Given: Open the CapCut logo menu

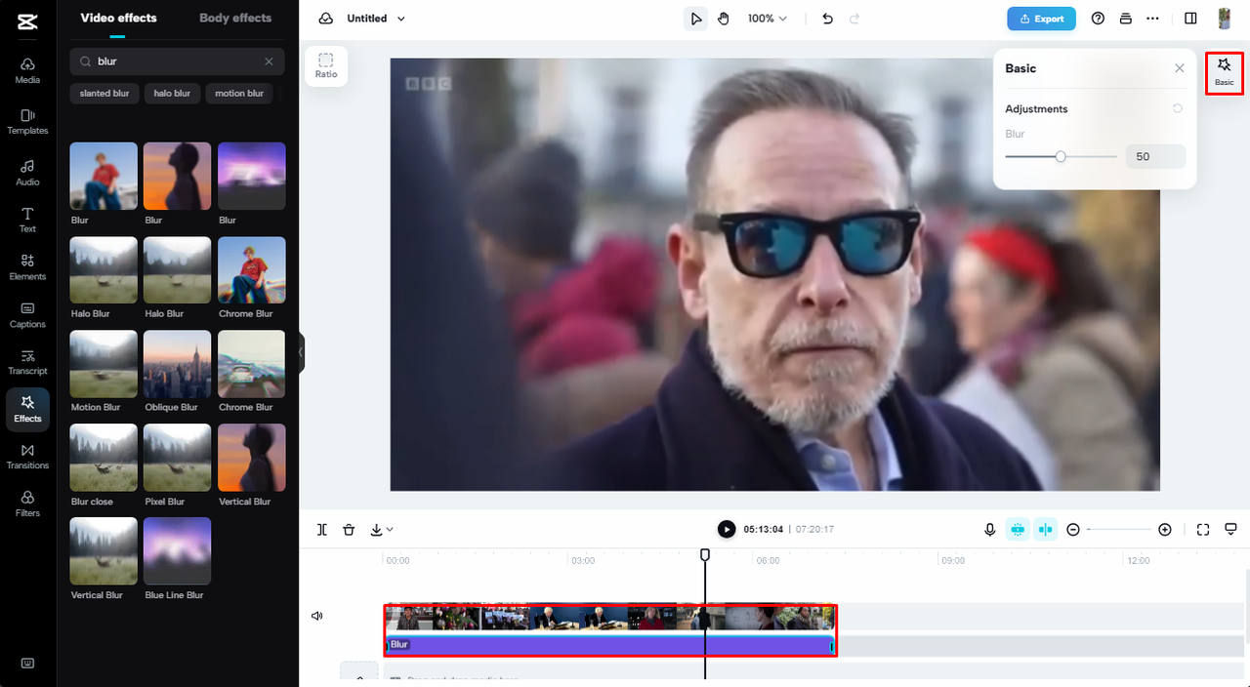Looking at the screenshot, I should pos(27,20).
